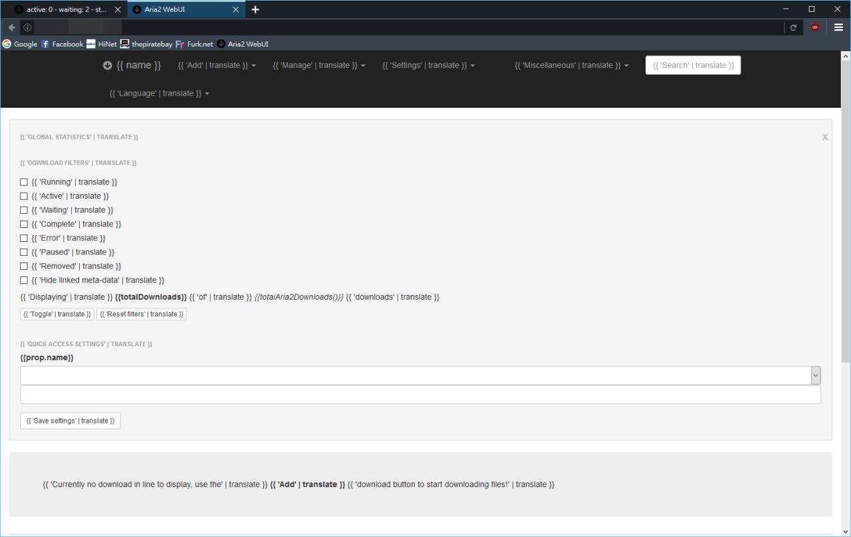Enable the 'Removed' filter checkbox
The image size is (851, 537).
24,266
